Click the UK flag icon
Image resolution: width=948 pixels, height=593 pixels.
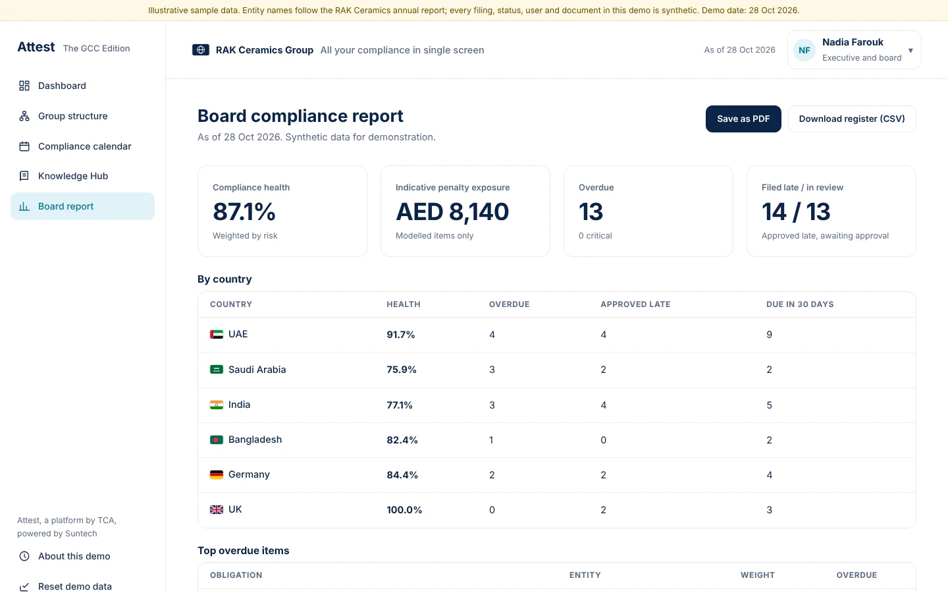tap(217, 509)
